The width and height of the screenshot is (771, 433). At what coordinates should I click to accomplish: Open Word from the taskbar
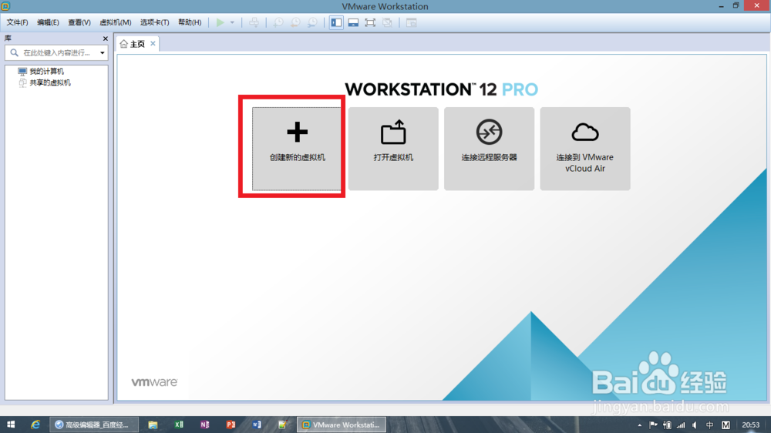[x=257, y=425]
